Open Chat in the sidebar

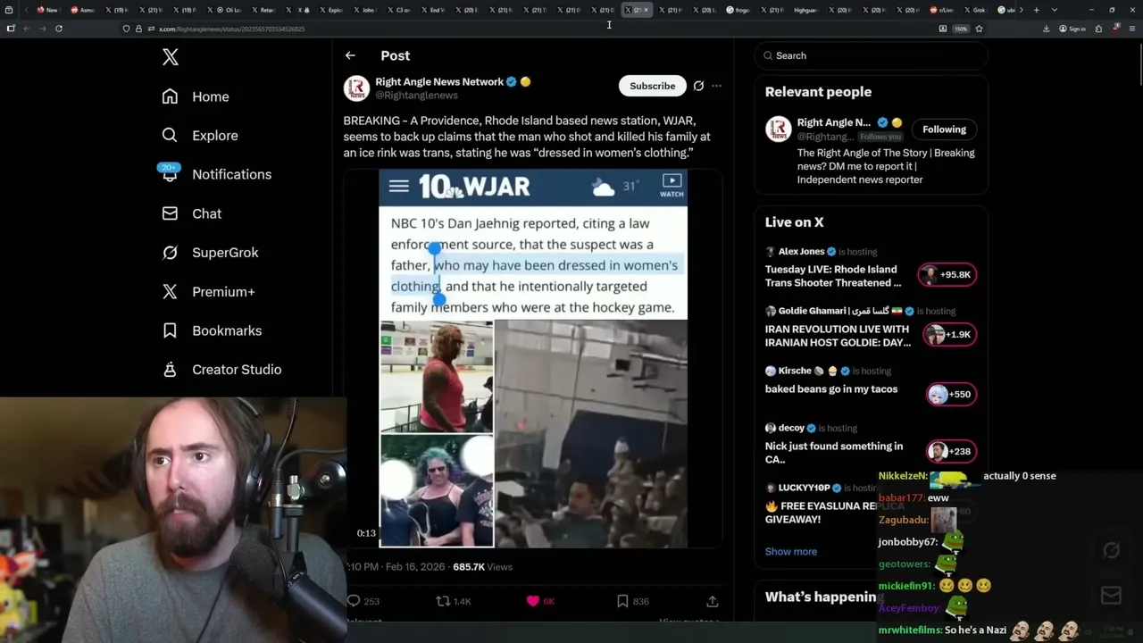tap(191, 213)
